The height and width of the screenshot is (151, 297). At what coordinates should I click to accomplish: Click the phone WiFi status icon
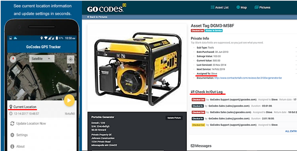point(46,38)
